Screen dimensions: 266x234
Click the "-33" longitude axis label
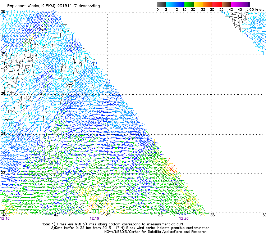212,215
